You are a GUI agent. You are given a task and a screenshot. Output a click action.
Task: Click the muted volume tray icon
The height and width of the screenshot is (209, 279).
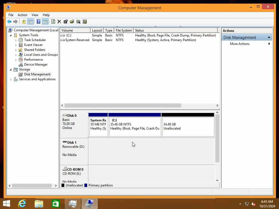253,204
